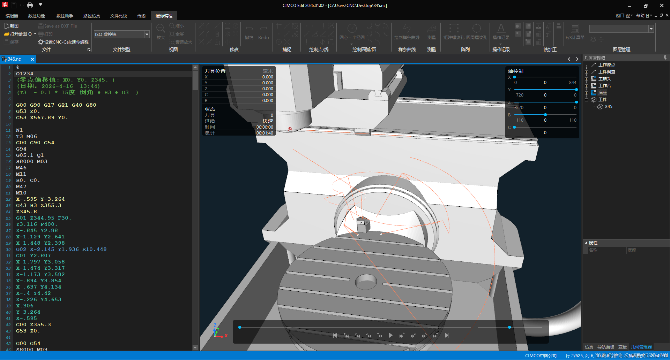The width and height of the screenshot is (670, 360).
Task: Click the 缩小 zoom out icon
Action: 172,26
